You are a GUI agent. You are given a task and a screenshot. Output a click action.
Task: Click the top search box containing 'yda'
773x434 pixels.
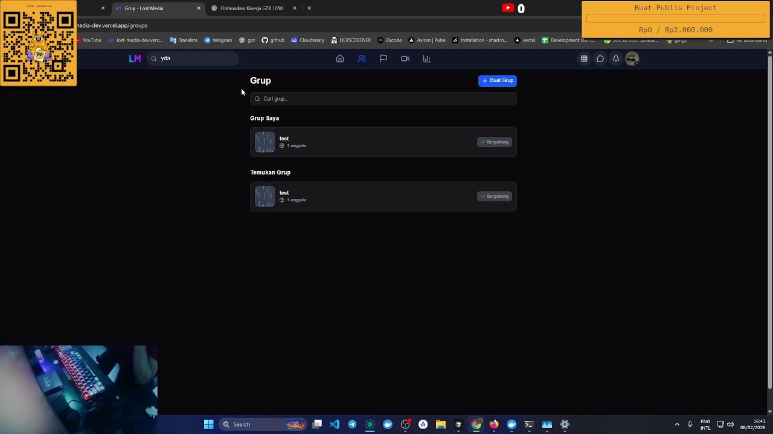(193, 58)
